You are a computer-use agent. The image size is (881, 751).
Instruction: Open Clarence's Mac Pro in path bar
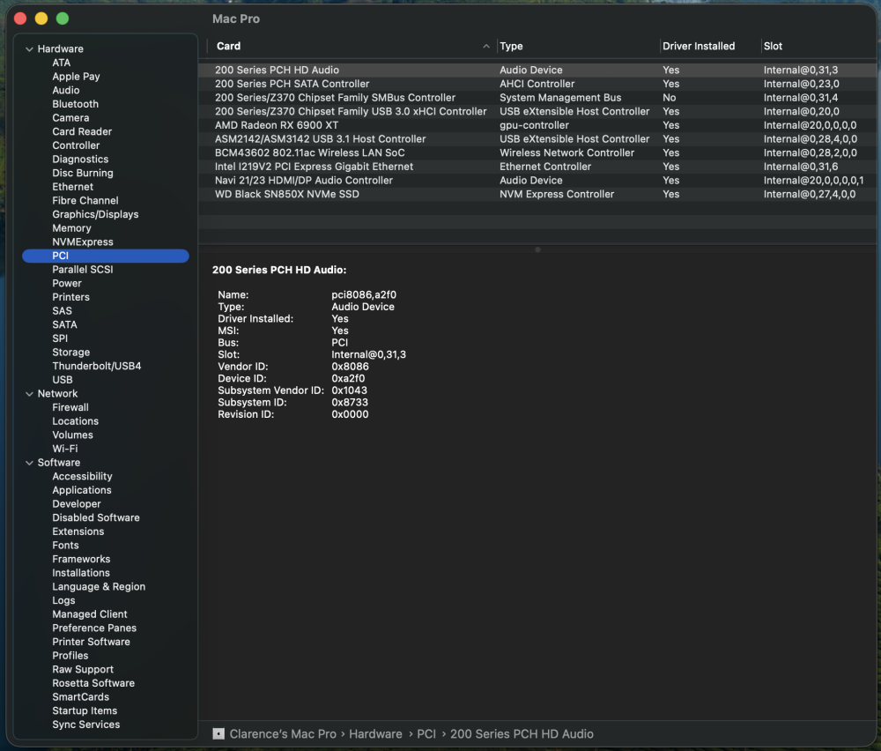pos(283,733)
